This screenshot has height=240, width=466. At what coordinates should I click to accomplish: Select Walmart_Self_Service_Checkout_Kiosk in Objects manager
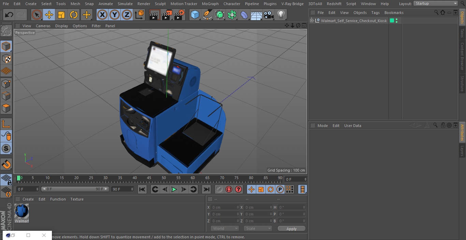coord(354,21)
